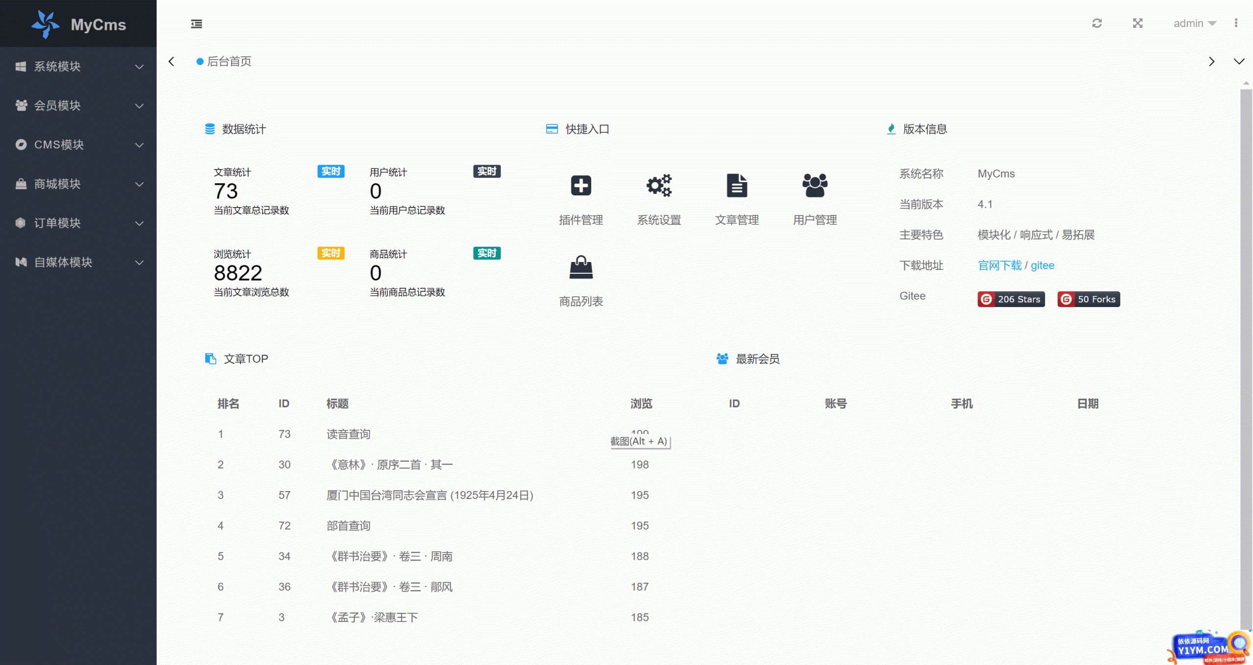Click the users icon beside 会员模块
Screen dimensions: 1253x665
21,105
